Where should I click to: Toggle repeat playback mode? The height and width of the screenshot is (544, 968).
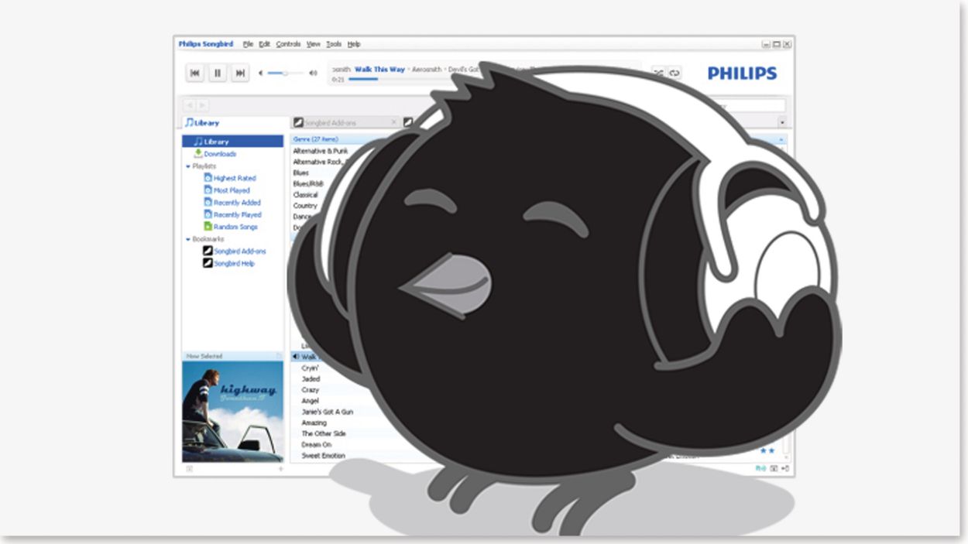point(675,73)
